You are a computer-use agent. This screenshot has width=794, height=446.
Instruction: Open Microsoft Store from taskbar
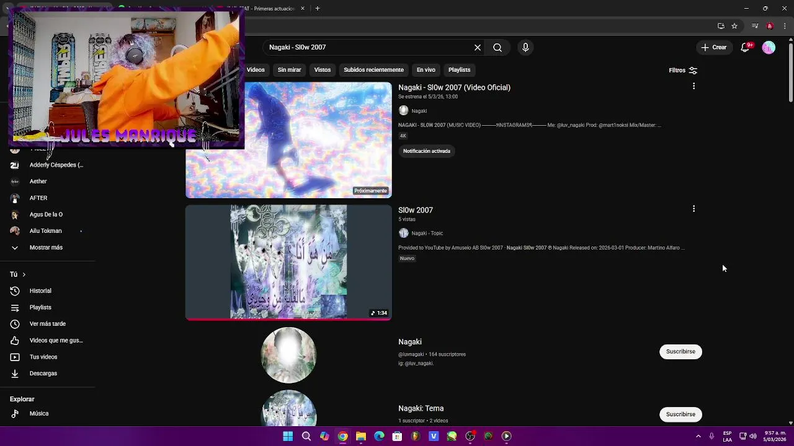pyautogui.click(x=397, y=436)
